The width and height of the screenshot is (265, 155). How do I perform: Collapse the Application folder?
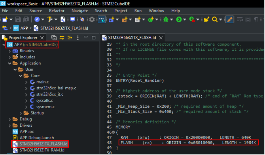click(9, 63)
